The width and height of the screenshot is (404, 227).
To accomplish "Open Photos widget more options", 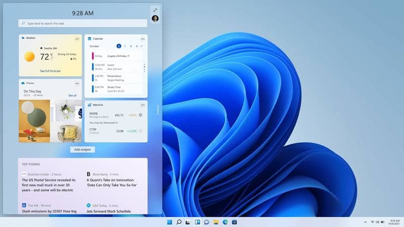I will [77, 83].
